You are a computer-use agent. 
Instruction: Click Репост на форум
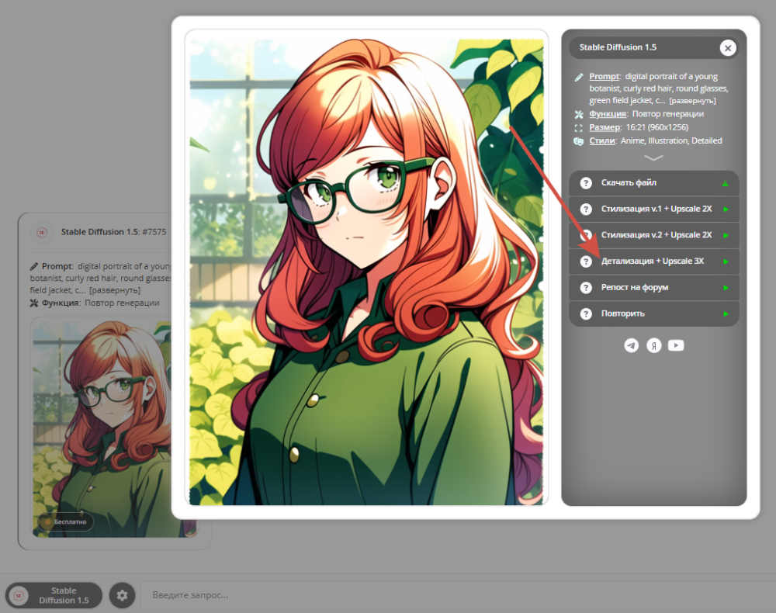(653, 287)
